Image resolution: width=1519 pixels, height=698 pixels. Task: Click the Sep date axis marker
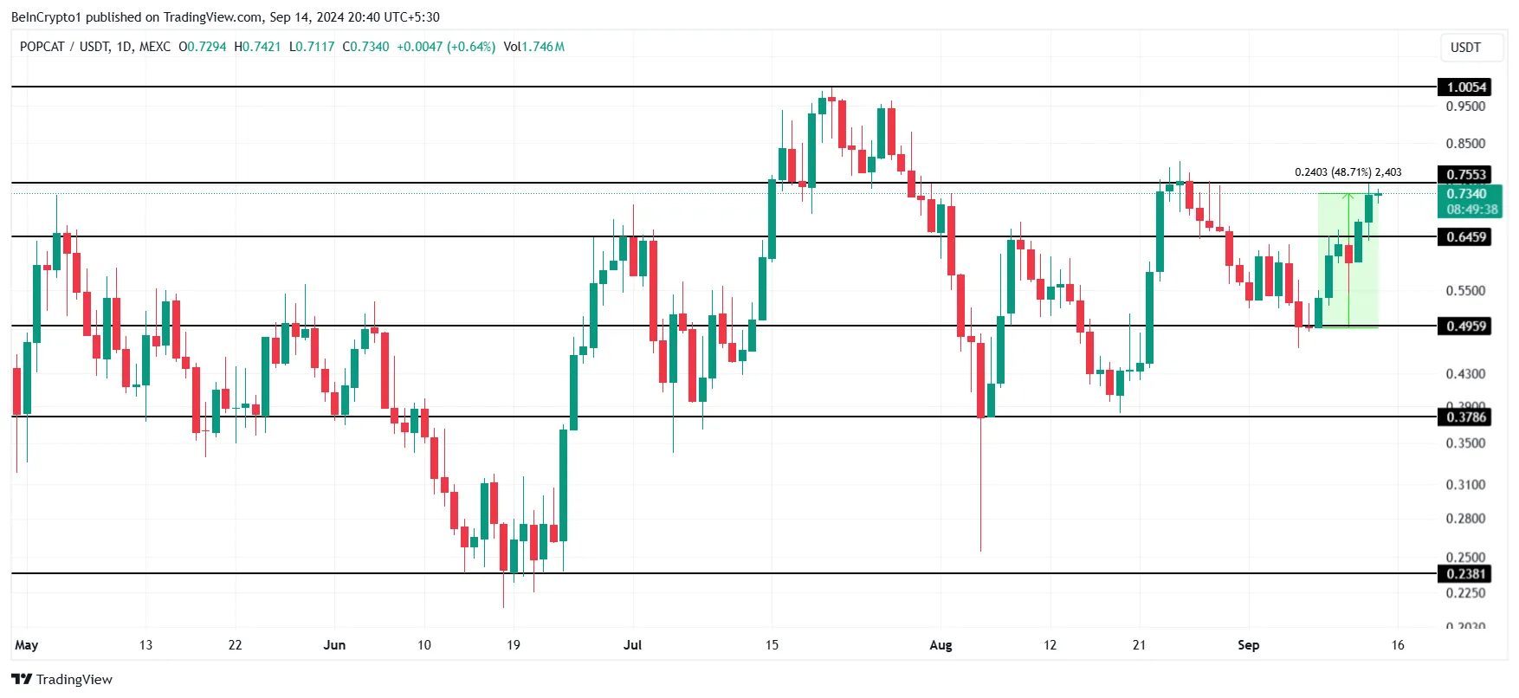point(1248,645)
